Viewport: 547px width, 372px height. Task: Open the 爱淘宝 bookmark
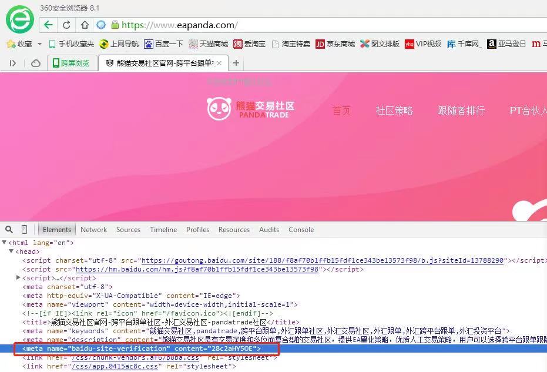pyautogui.click(x=250, y=44)
